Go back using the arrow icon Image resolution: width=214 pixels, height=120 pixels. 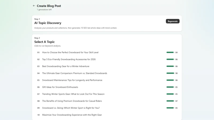click(34, 6)
